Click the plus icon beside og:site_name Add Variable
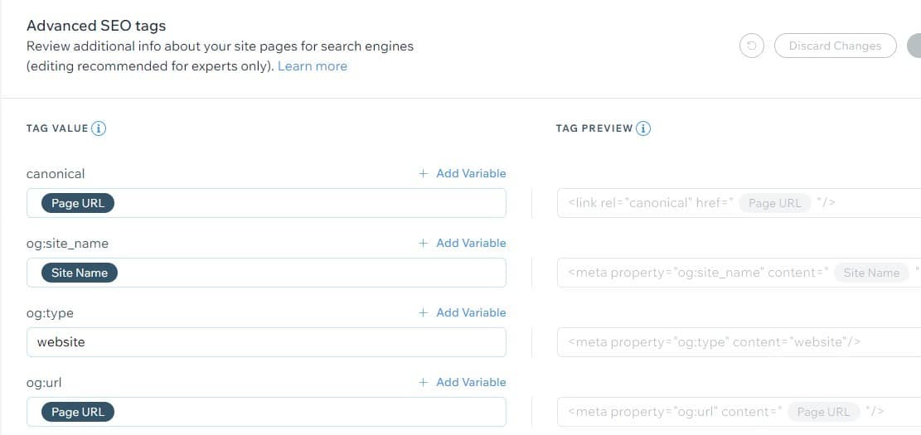 [x=423, y=243]
